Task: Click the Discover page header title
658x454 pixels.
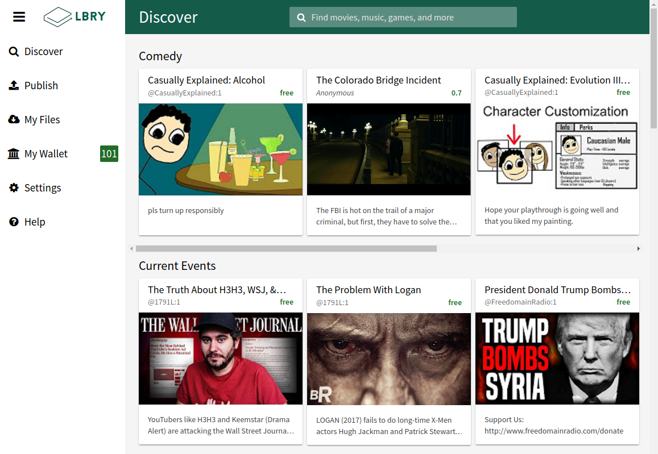Action: pos(168,17)
